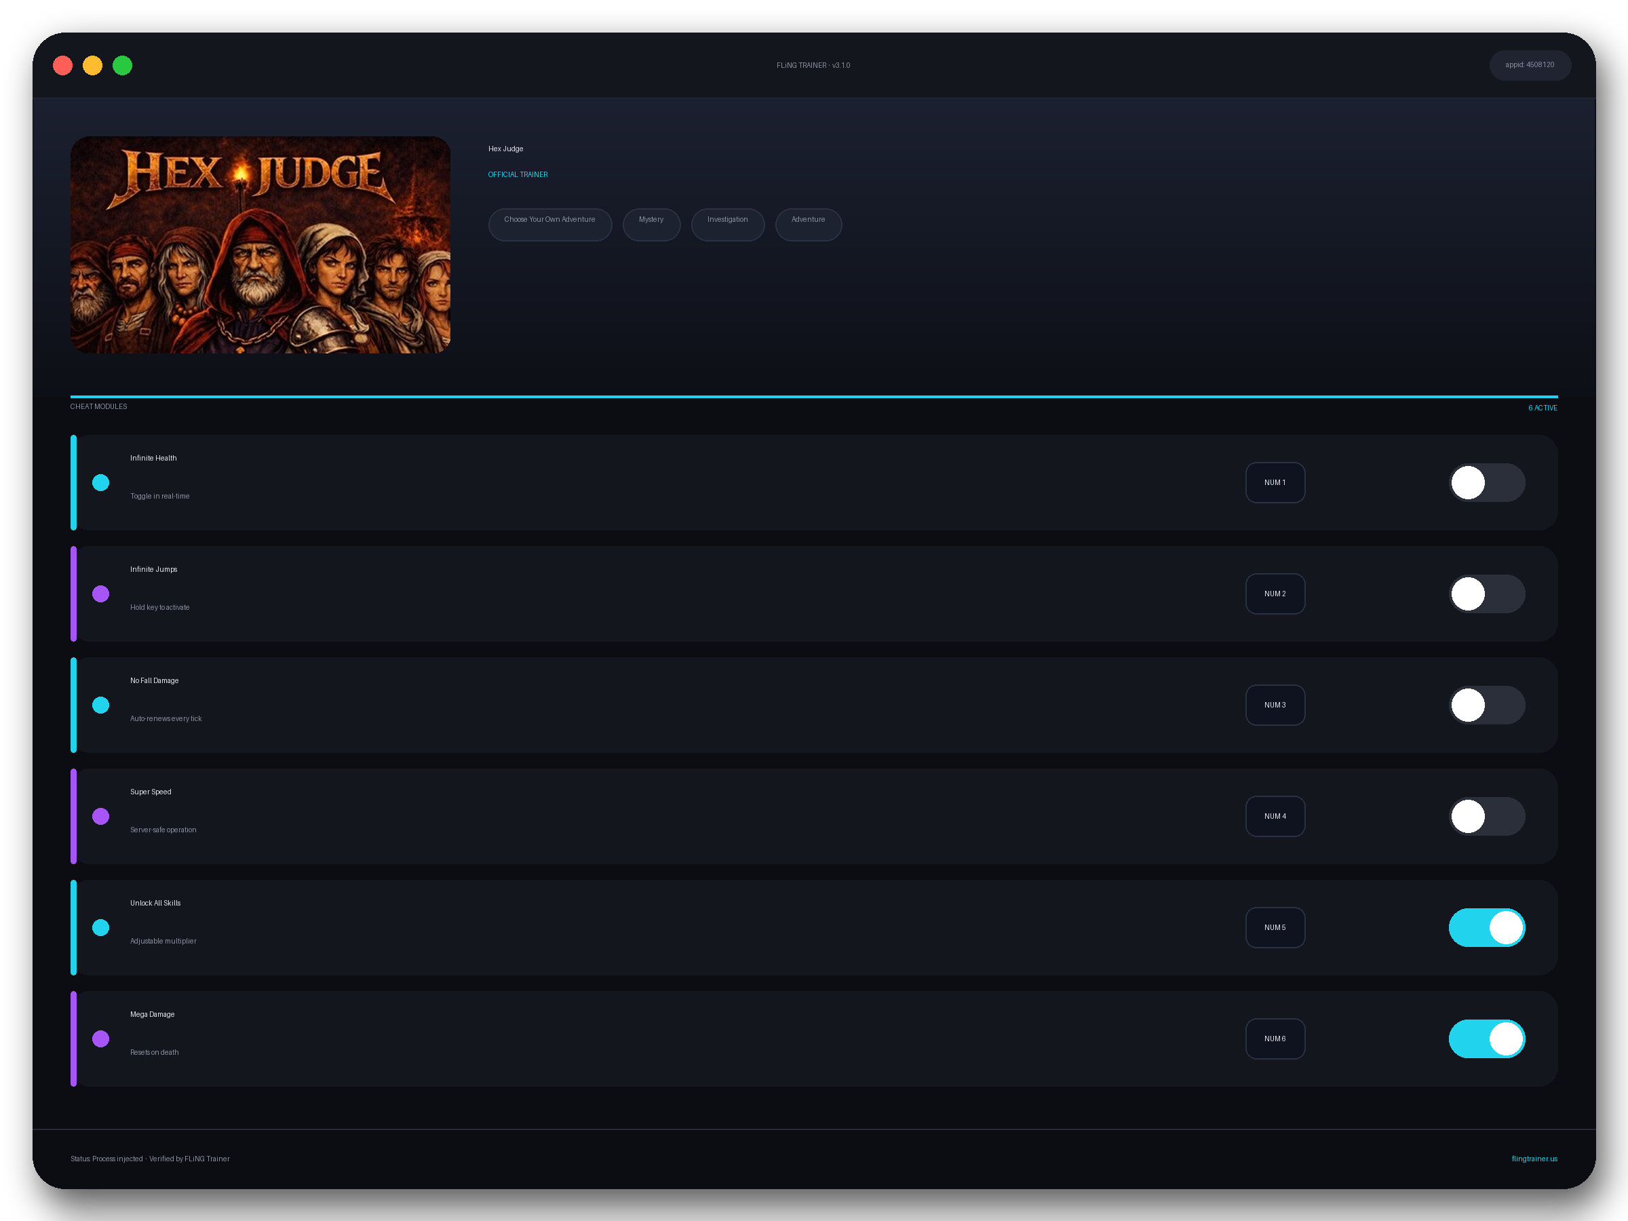Screen dimensions: 1628x1221
Task: Click the CHEAT MODULES heading
Action: click(98, 406)
